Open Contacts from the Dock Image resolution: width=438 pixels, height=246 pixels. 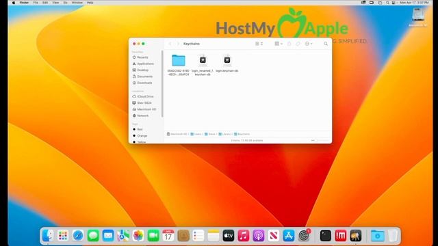click(183, 236)
